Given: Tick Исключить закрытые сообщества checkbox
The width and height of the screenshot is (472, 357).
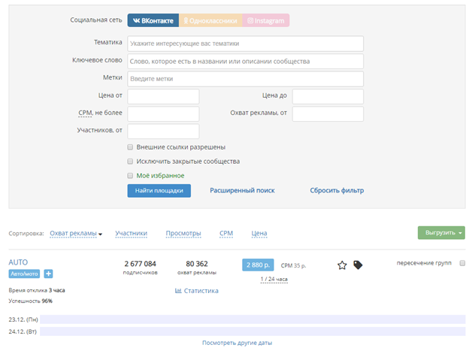Looking at the screenshot, I should pyautogui.click(x=130, y=162).
